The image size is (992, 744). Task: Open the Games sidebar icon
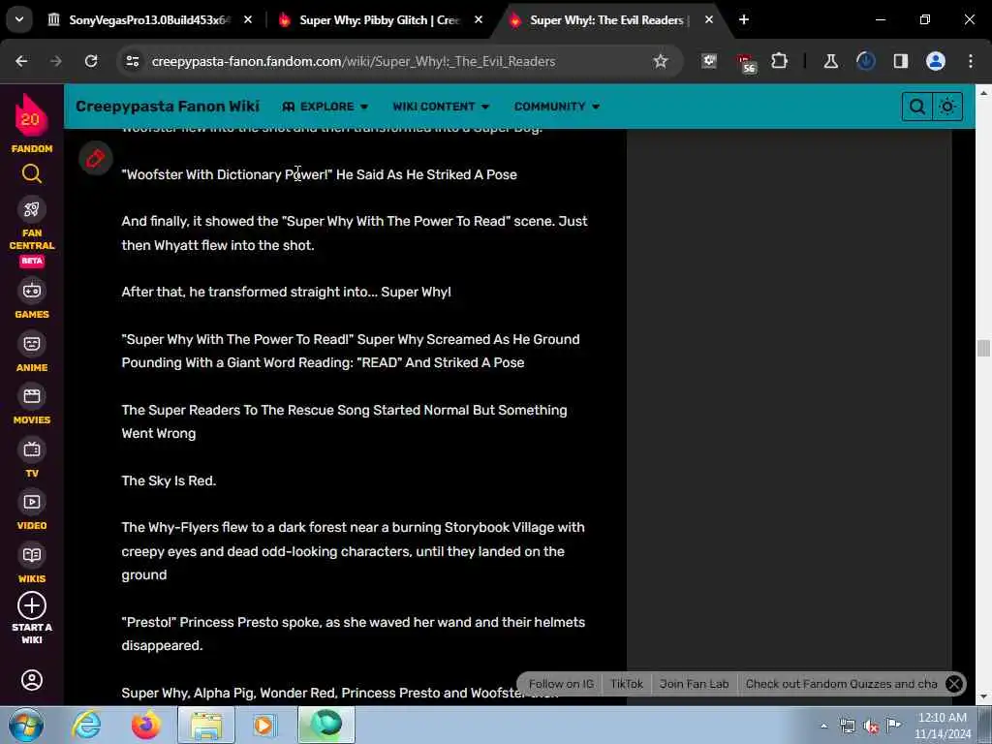(32, 291)
